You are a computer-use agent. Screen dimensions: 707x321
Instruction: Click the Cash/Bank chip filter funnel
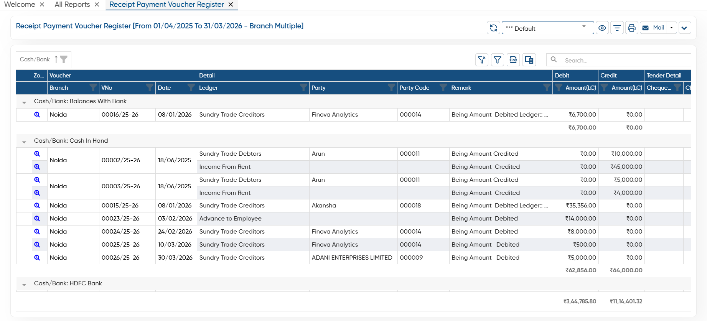pyautogui.click(x=64, y=59)
